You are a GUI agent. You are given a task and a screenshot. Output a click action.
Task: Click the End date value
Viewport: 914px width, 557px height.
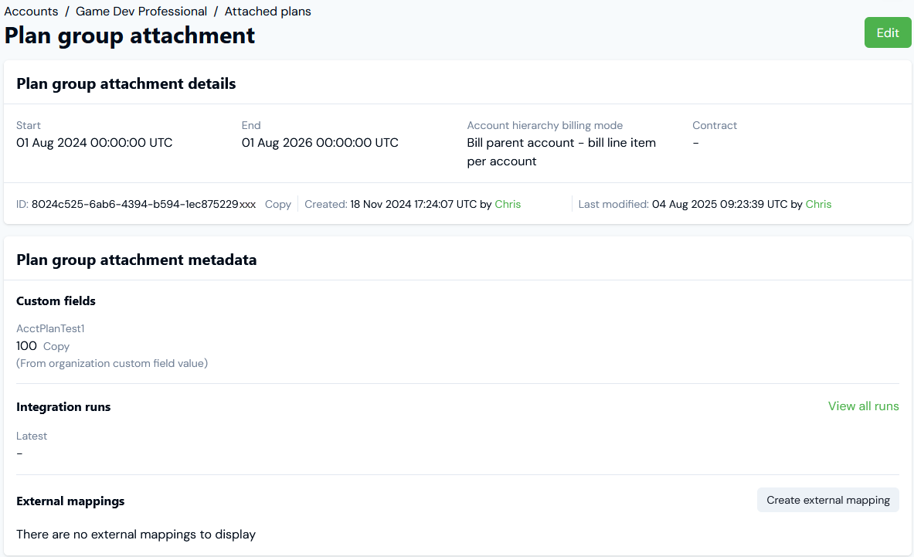(320, 143)
